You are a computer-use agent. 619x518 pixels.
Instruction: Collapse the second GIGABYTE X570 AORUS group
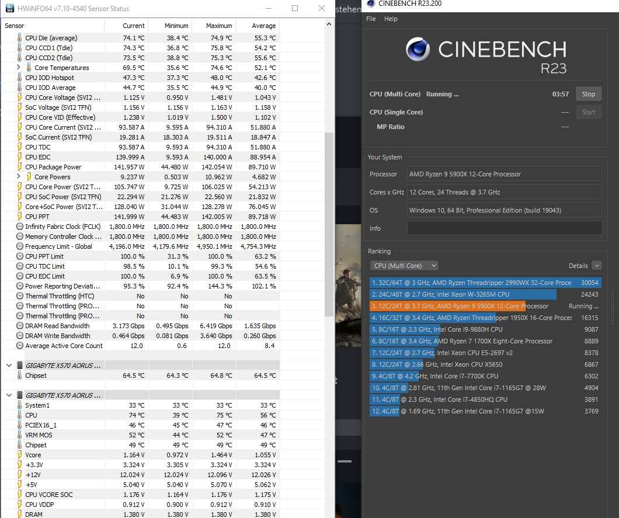click(9, 395)
